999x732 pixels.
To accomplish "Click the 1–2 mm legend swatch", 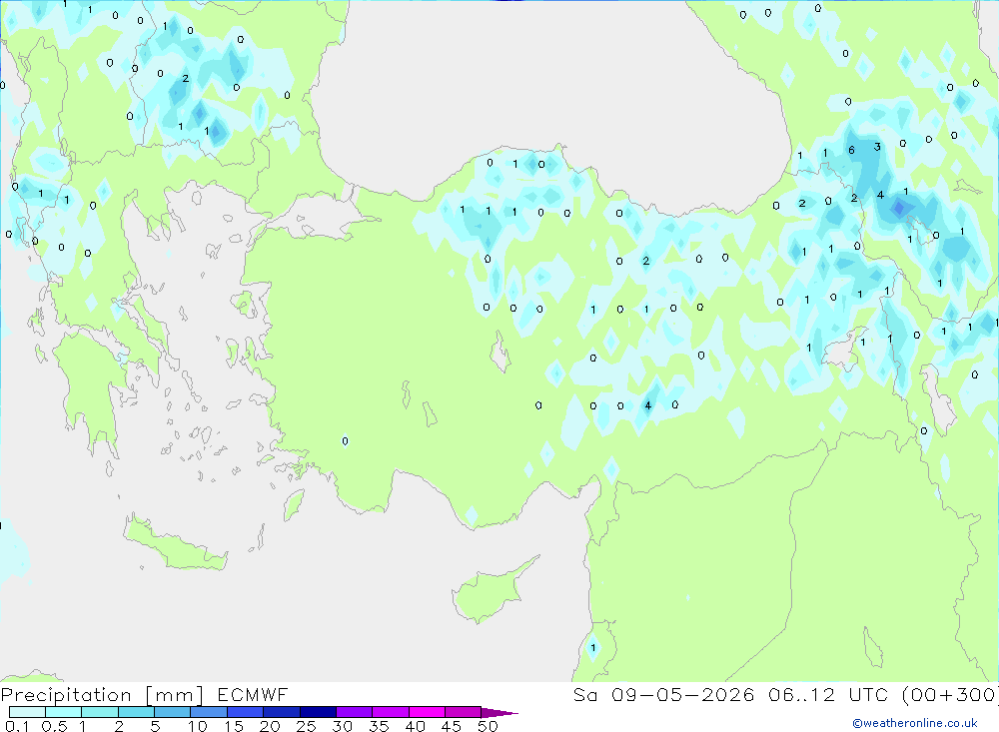I will (x=100, y=712).
